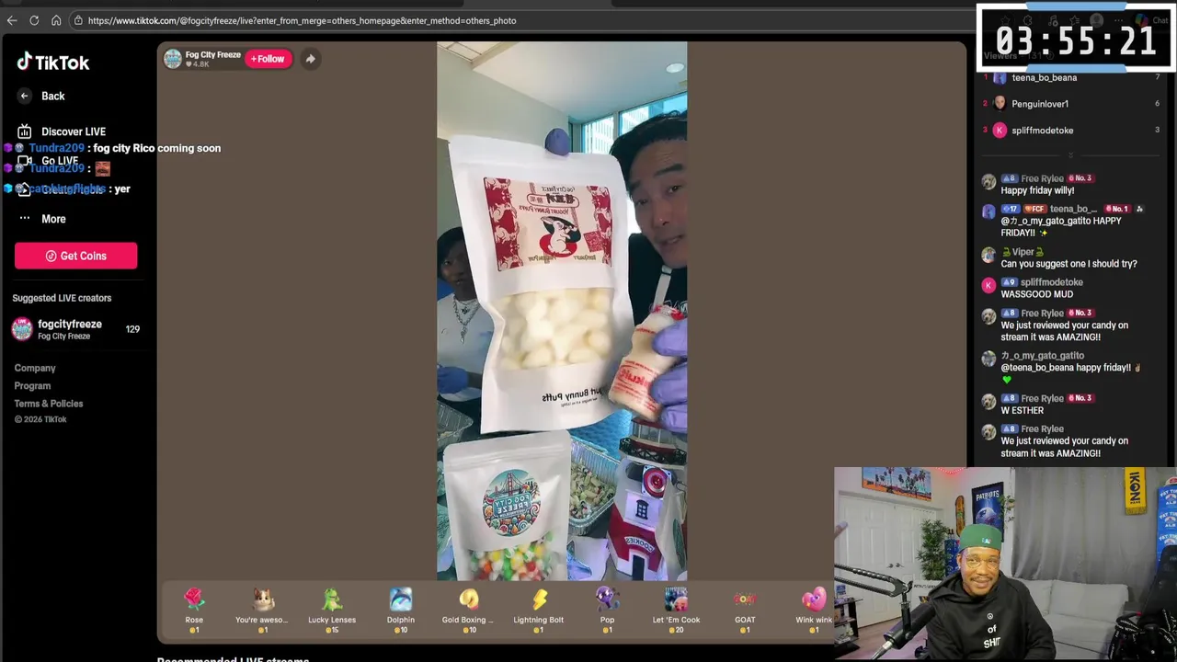Click teena_bo_... avatar in chat
The width and height of the screenshot is (1177, 662).
pos(988,212)
